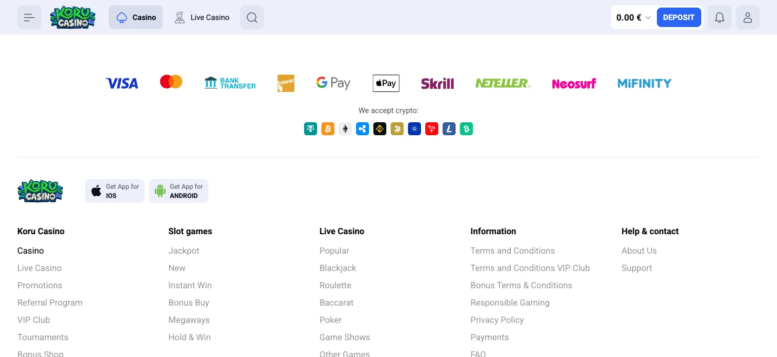Click the MiFinity logo
Image resolution: width=777 pixels, height=357 pixels.
click(x=644, y=83)
